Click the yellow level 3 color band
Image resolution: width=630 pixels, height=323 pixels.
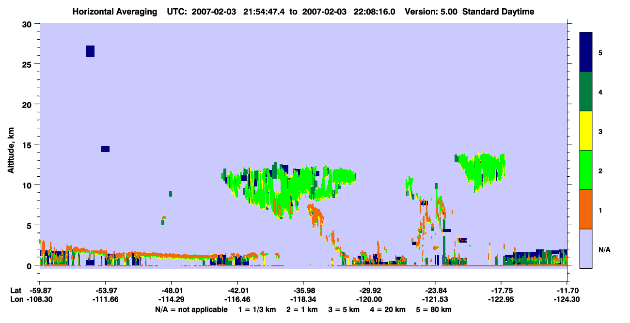click(x=586, y=131)
